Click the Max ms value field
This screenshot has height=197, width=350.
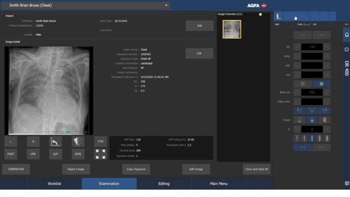[x=312, y=92]
